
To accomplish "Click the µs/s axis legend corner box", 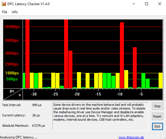I will tap(13, 94).
